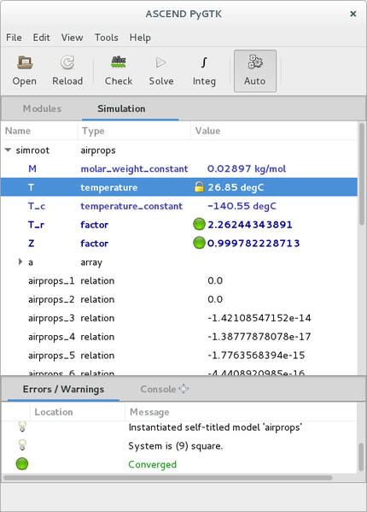Select the airprops_4 relation row

(x=179, y=336)
